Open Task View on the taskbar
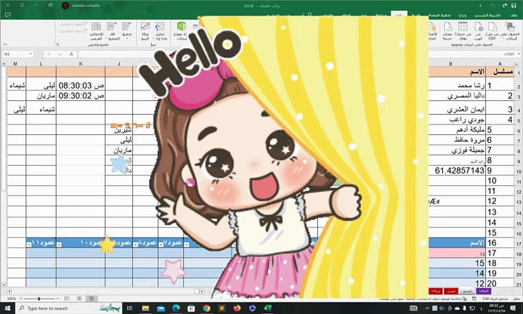Viewport: 523px width, 314px height. pos(129,308)
